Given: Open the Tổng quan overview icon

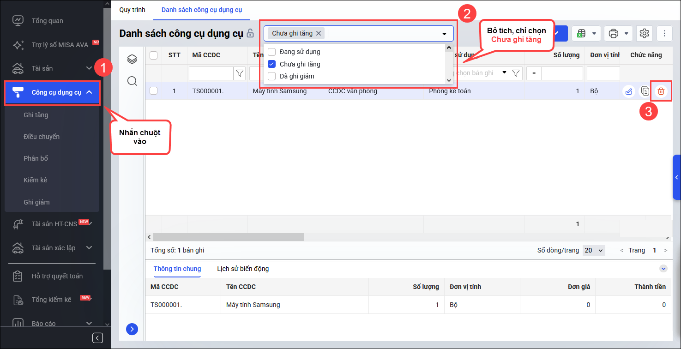Looking at the screenshot, I should 18,21.
